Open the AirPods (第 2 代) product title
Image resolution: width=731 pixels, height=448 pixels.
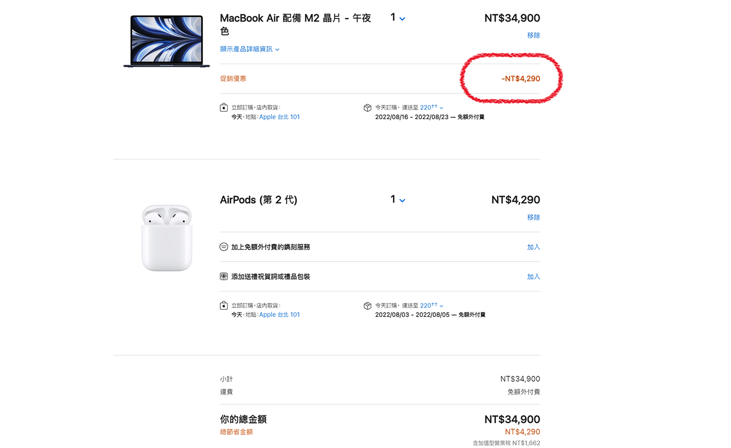[x=258, y=200]
